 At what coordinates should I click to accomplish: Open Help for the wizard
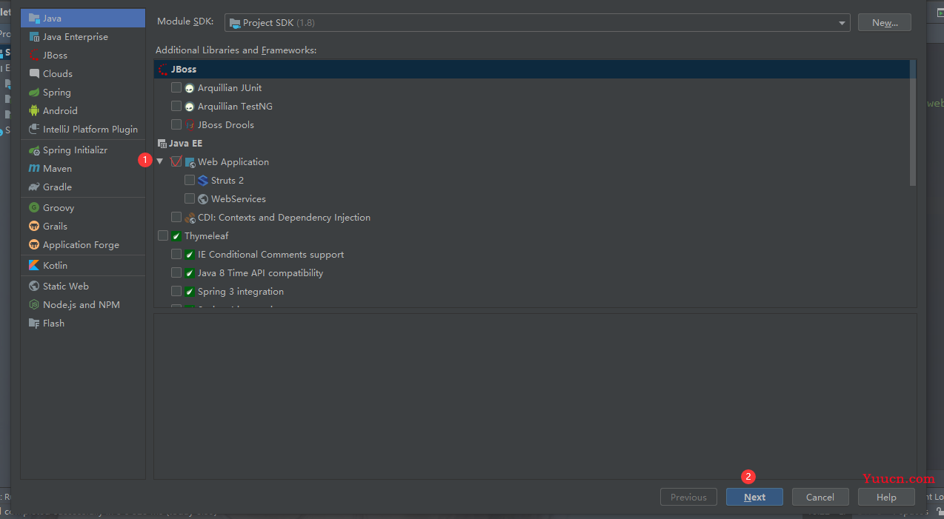pos(886,497)
